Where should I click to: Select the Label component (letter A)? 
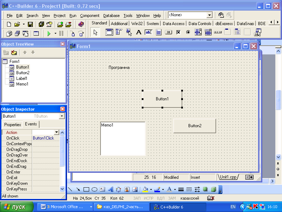139,32
